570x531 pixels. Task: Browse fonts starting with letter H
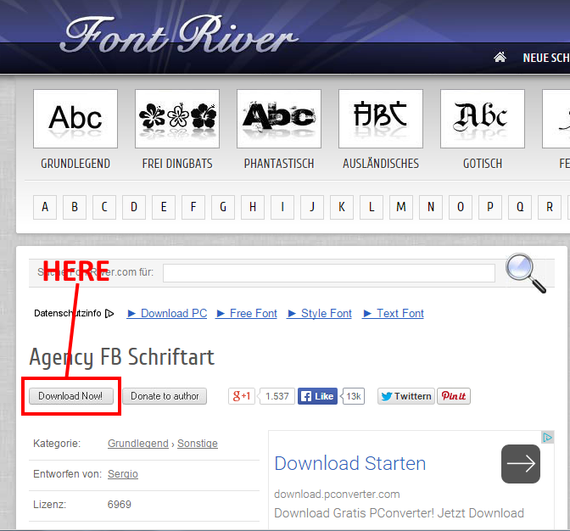[x=253, y=207]
